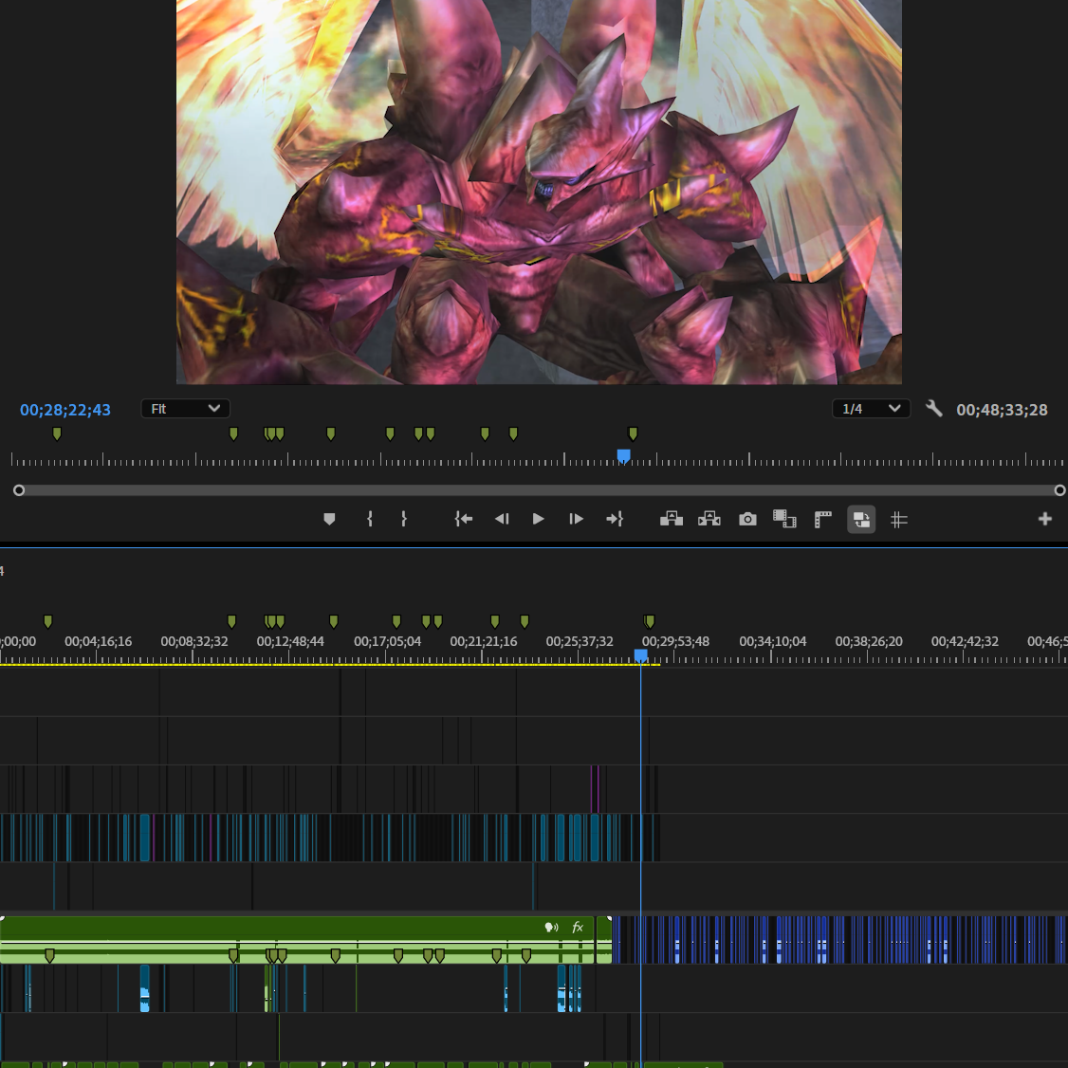The height and width of the screenshot is (1068, 1068).
Task: Open the 1/4 playback resolution dropdown
Action: (x=871, y=409)
